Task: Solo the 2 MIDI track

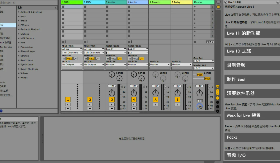Action: point(90,105)
